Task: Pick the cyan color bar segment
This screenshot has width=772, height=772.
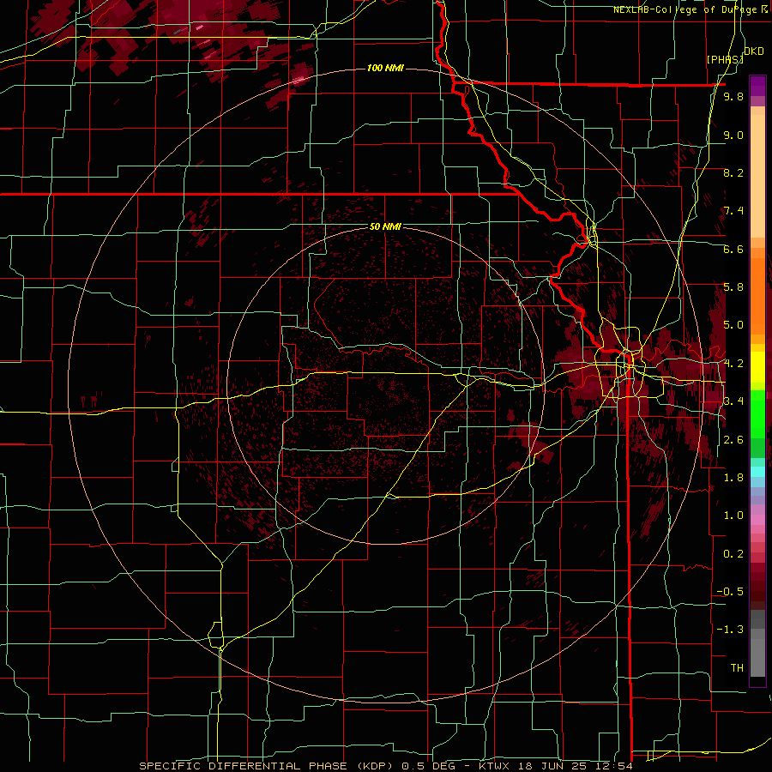Action: click(757, 471)
